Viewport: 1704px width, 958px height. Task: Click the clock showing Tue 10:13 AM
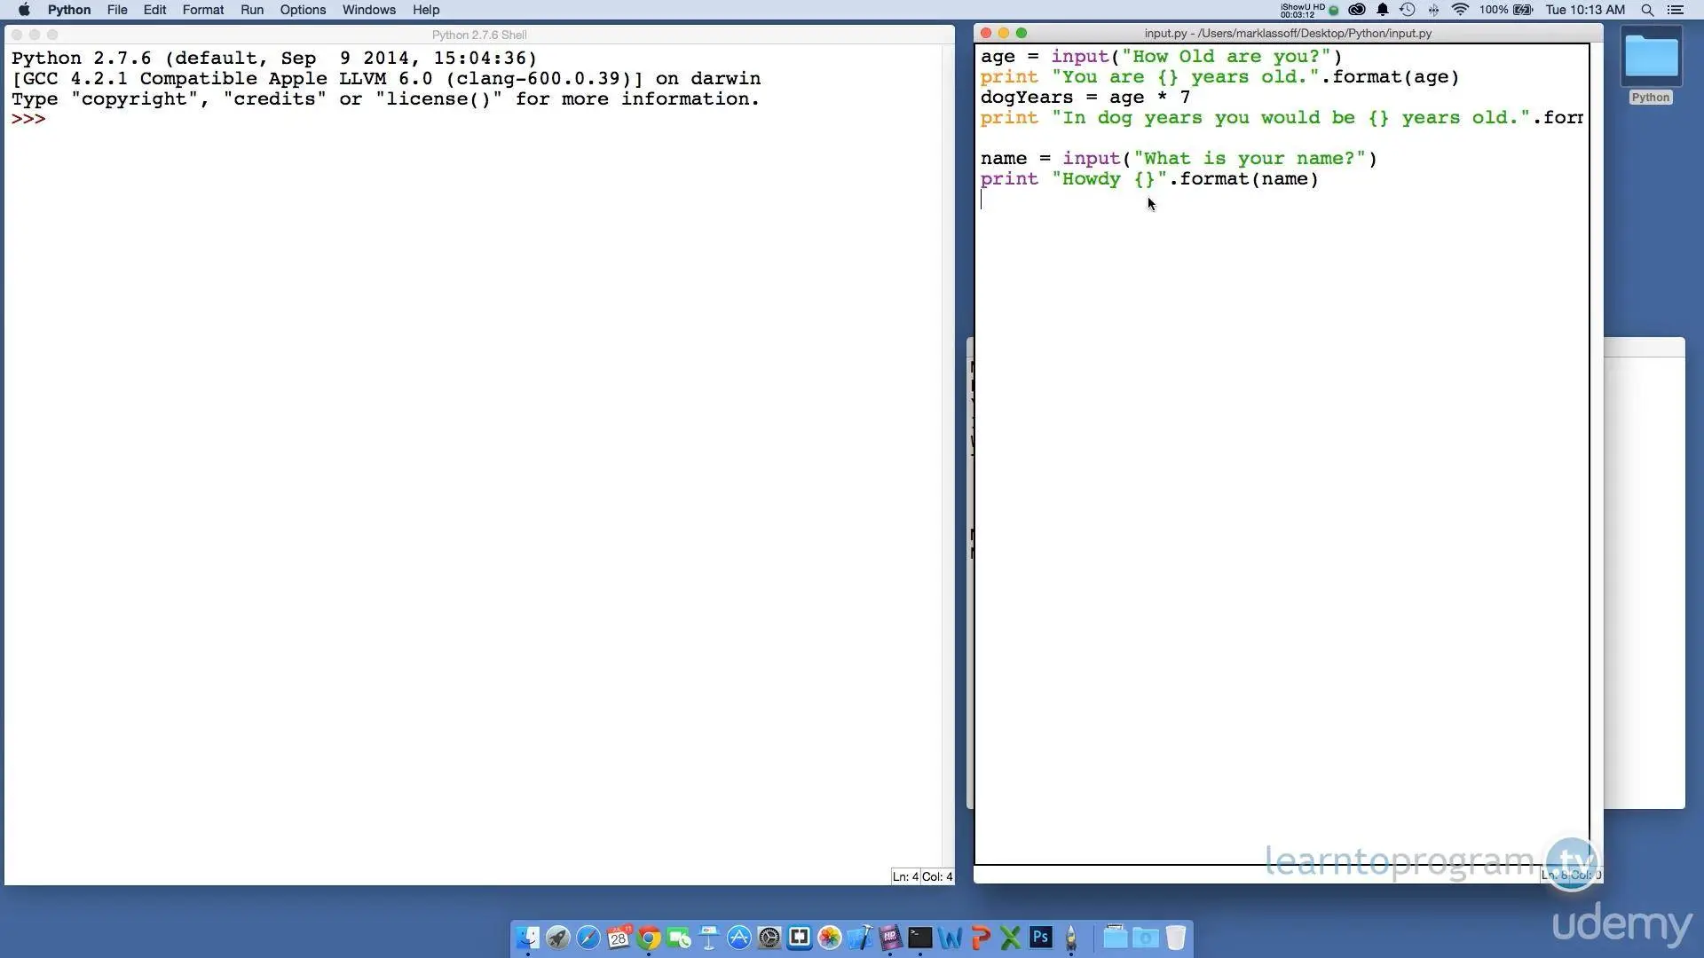click(x=1585, y=10)
